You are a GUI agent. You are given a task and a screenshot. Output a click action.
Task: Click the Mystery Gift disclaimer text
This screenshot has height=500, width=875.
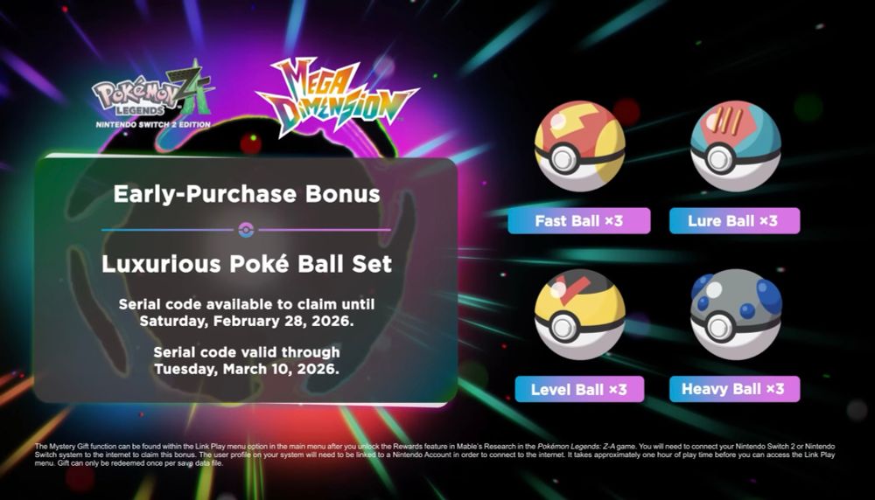[x=435, y=455]
